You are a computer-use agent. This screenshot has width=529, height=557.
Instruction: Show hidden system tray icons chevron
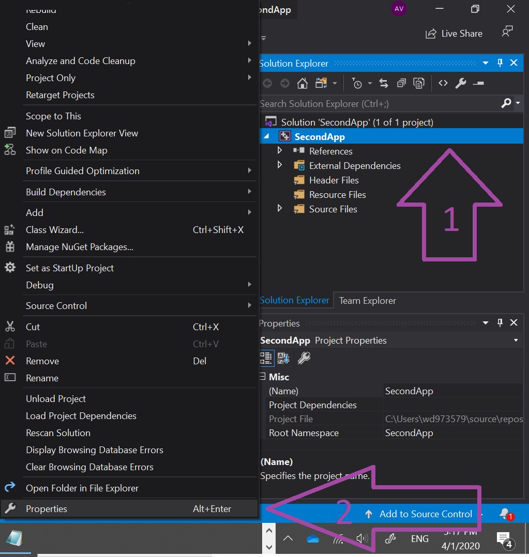tap(288, 538)
